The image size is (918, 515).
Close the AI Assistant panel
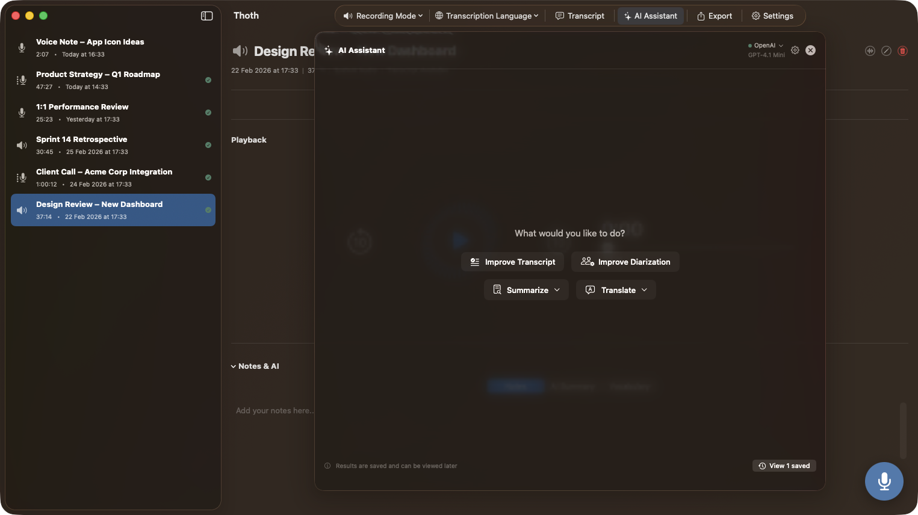click(x=810, y=51)
